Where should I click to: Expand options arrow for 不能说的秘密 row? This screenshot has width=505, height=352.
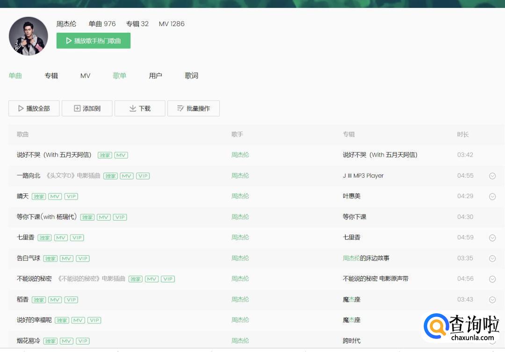[492, 279]
